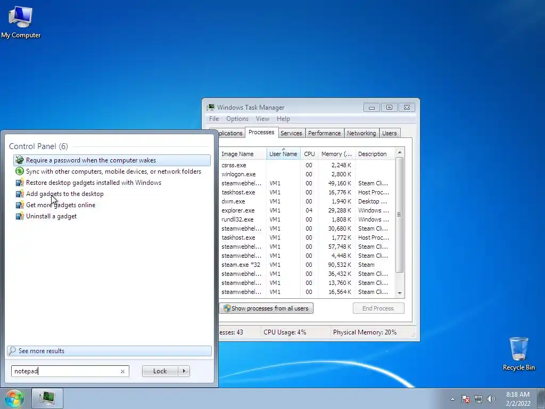The width and height of the screenshot is (545, 409).
Task: Expand the shutdown options arrow beside Lock
Action: 184,371
